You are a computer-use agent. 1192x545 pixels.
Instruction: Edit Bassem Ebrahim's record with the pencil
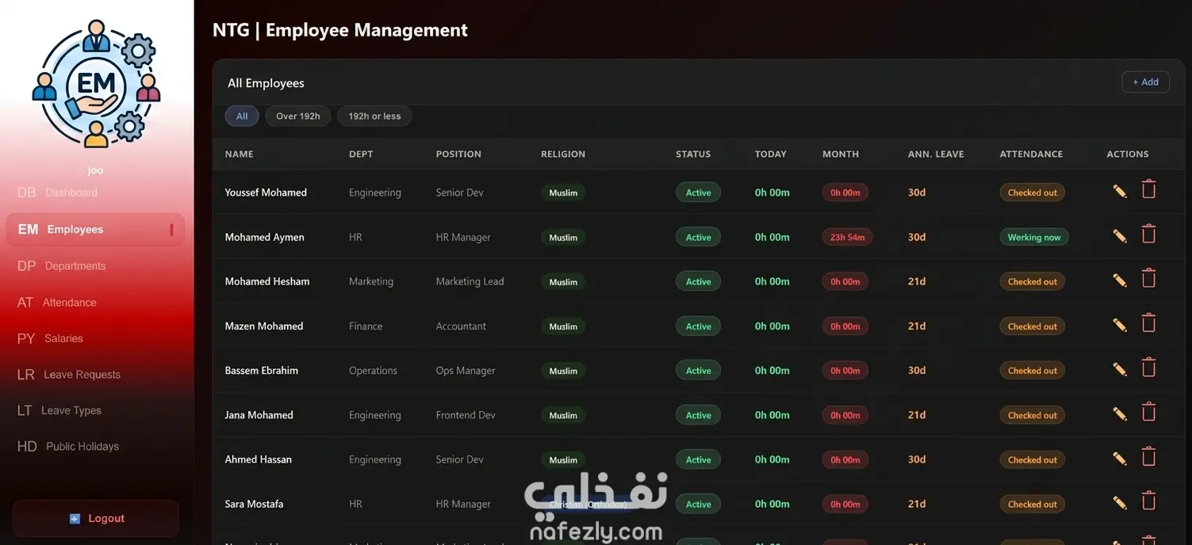click(x=1120, y=369)
